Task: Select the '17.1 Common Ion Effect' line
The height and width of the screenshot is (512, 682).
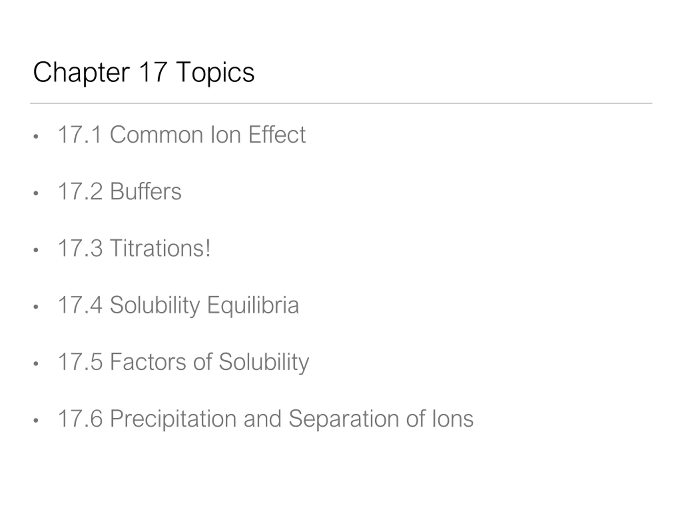Action: coord(182,135)
